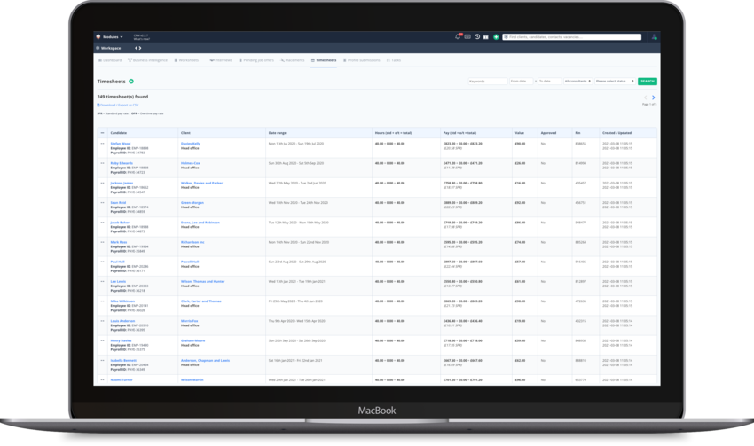
Task: Open row actions menu for Mike Wilkinson
Action: 102,301
